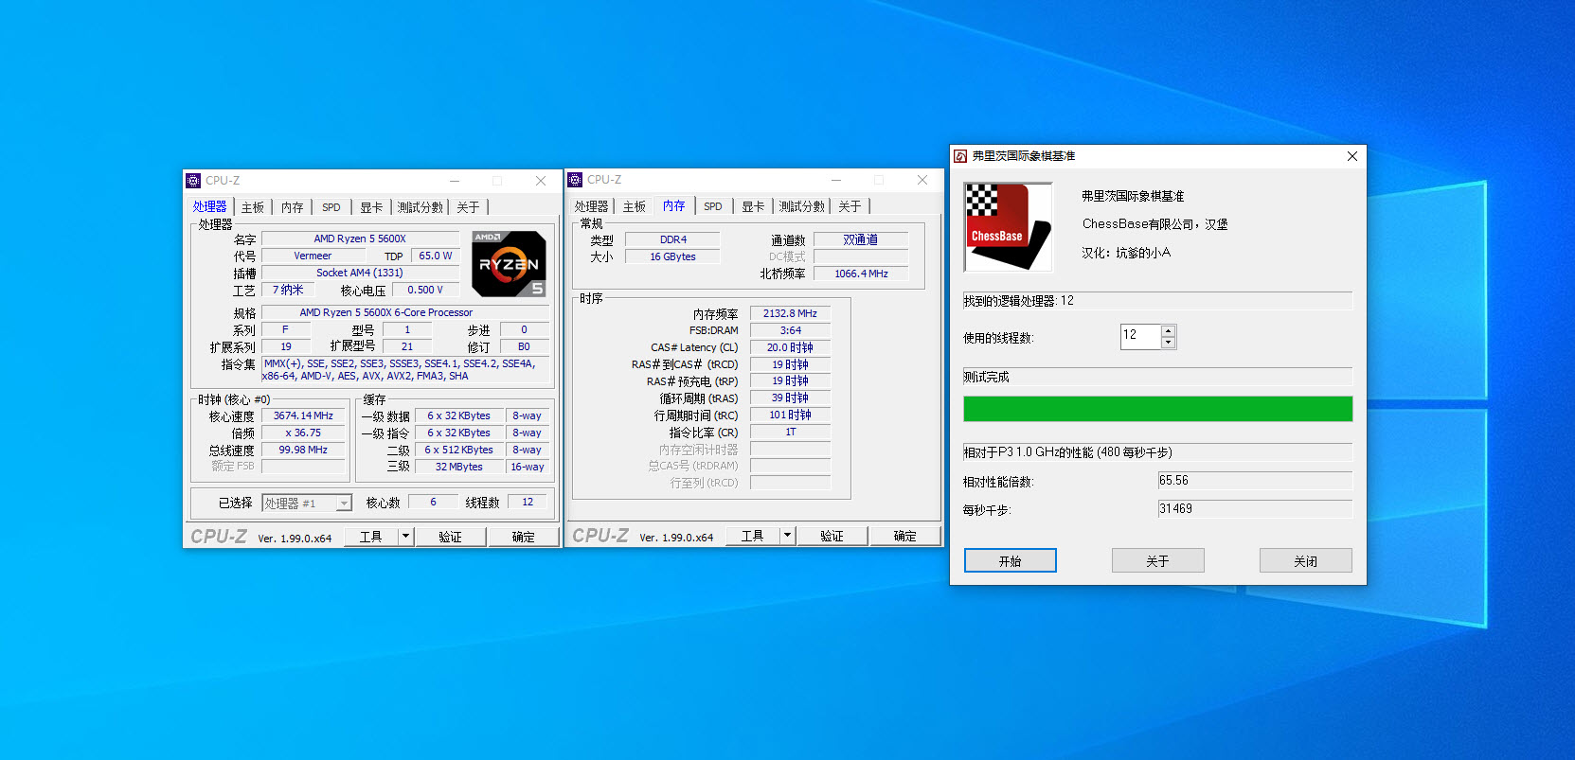Click the channel value 双通道

point(861,240)
